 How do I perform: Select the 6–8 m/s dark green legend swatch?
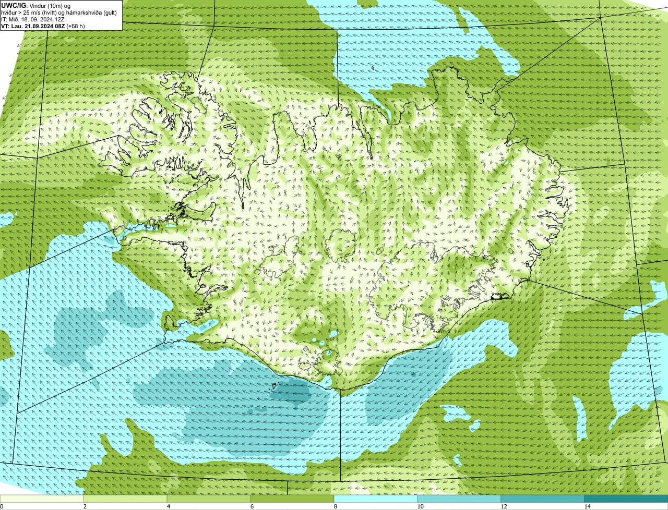click(292, 499)
